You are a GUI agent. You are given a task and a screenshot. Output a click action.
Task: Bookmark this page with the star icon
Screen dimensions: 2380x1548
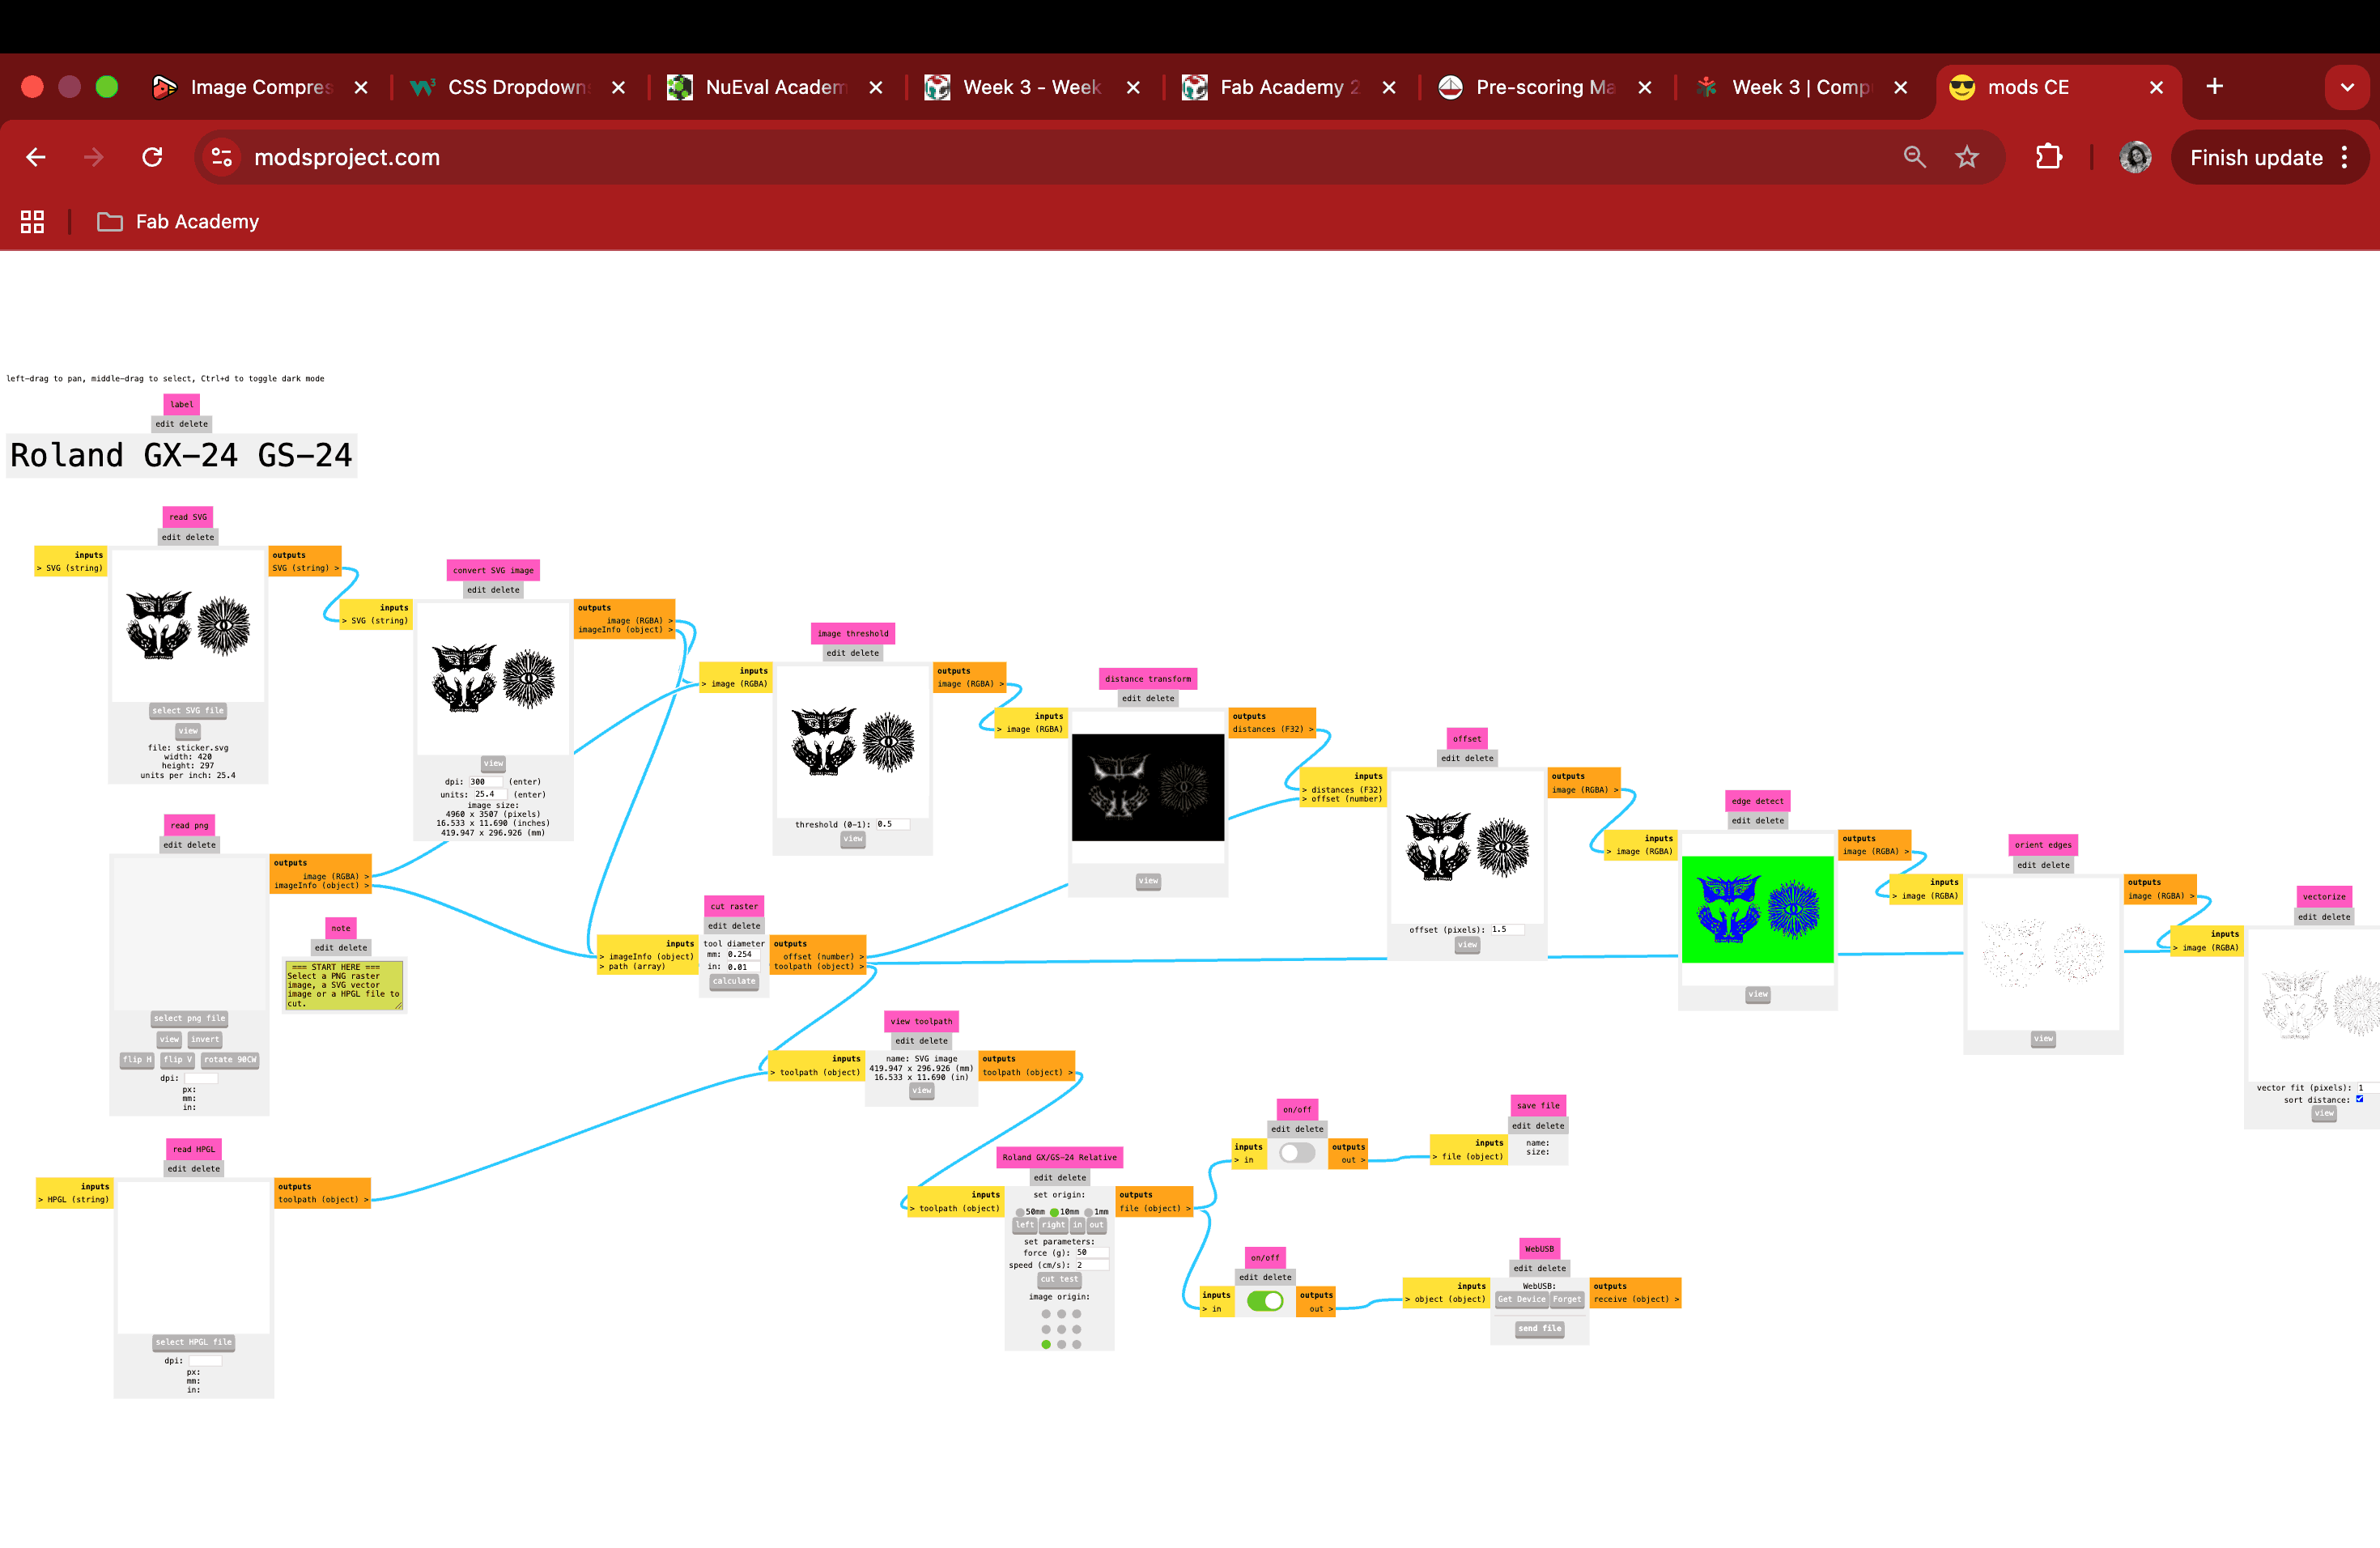tap(1966, 157)
